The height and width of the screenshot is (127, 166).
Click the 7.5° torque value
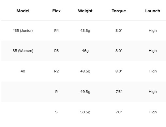pos(119,92)
